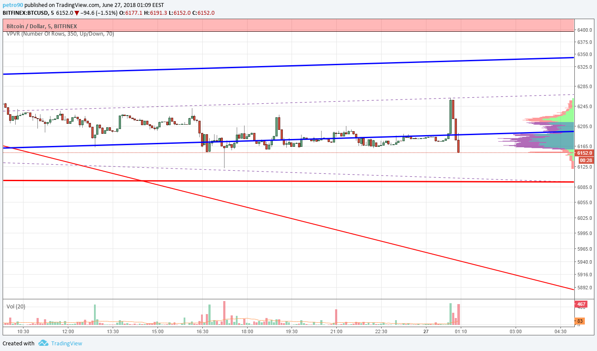The image size is (597, 351).
Task: Click the 6025 price axis label
Action: [x=585, y=218]
